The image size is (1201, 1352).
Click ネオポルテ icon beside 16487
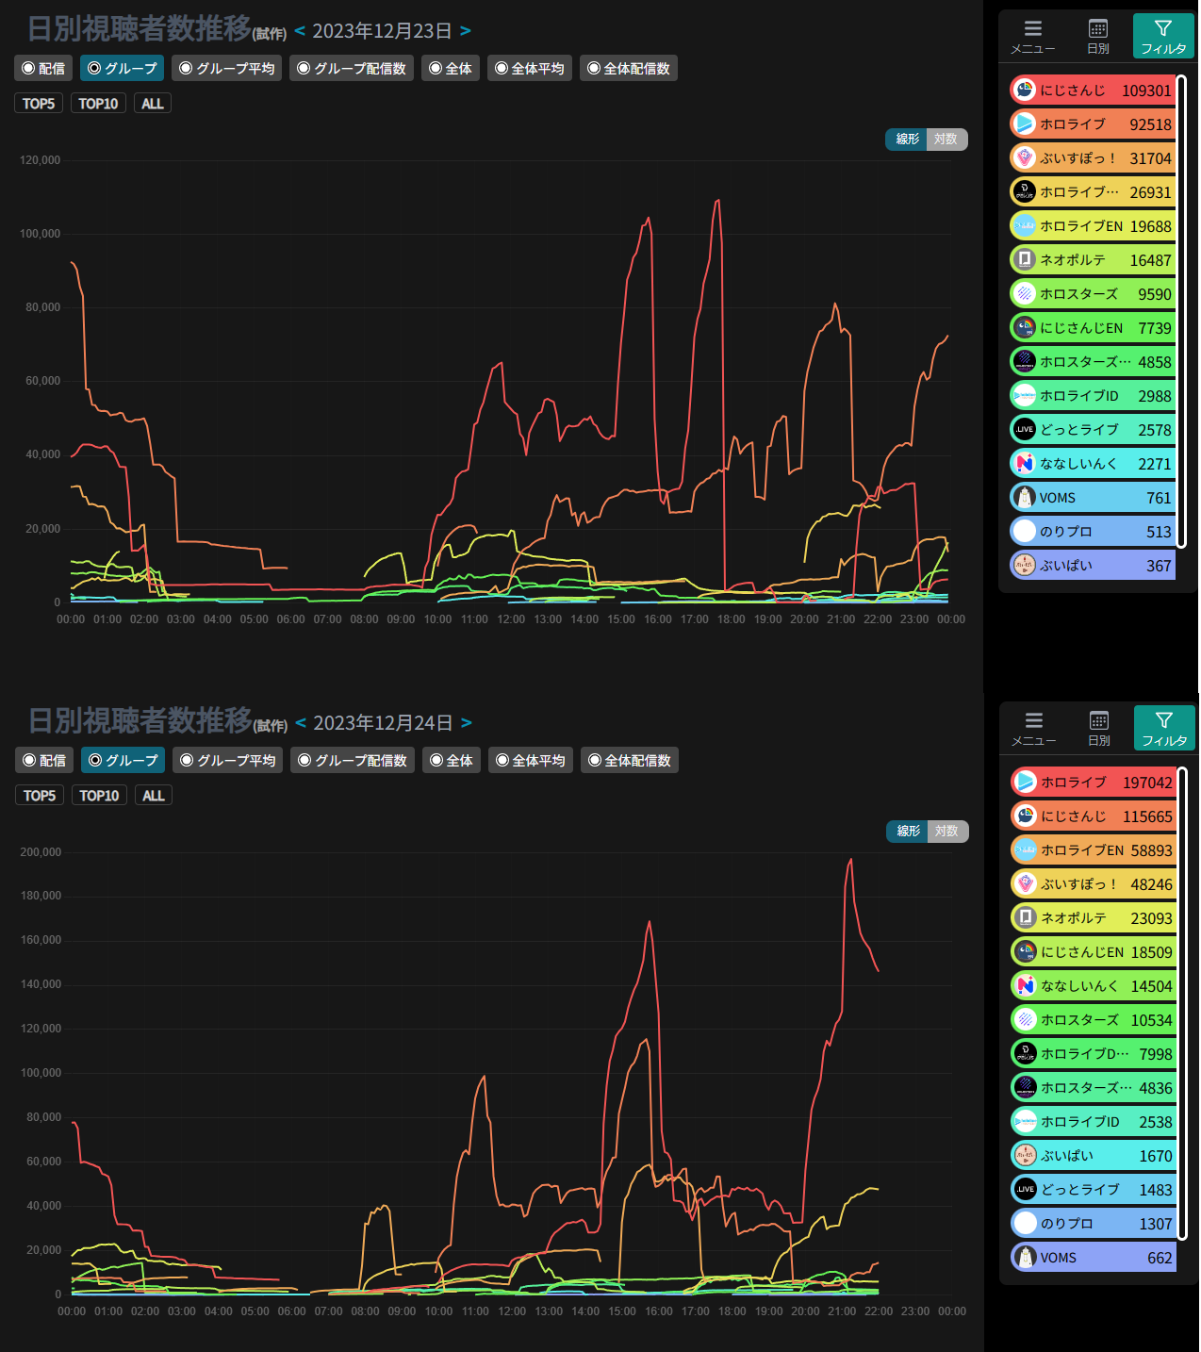[x=1025, y=259]
